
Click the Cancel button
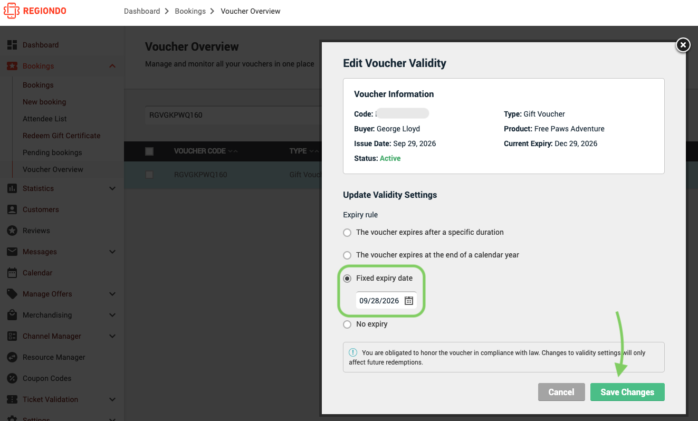tap(561, 392)
